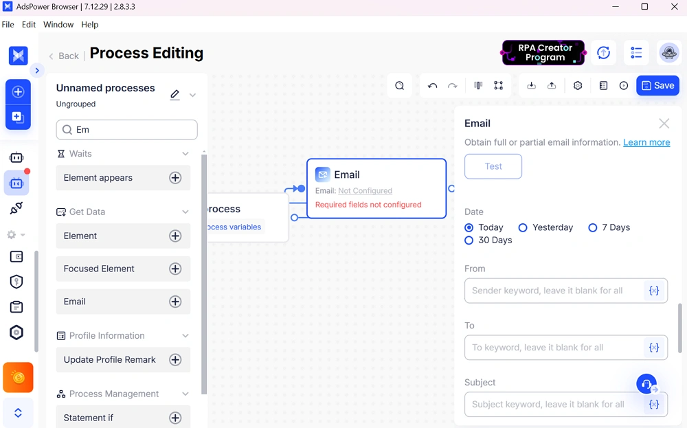This screenshot has height=428, width=687.
Task: Collapse the Waits category
Action: tap(184, 153)
